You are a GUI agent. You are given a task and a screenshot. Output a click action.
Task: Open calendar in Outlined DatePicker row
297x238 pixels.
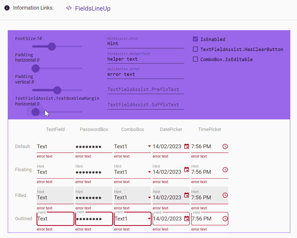(187, 218)
